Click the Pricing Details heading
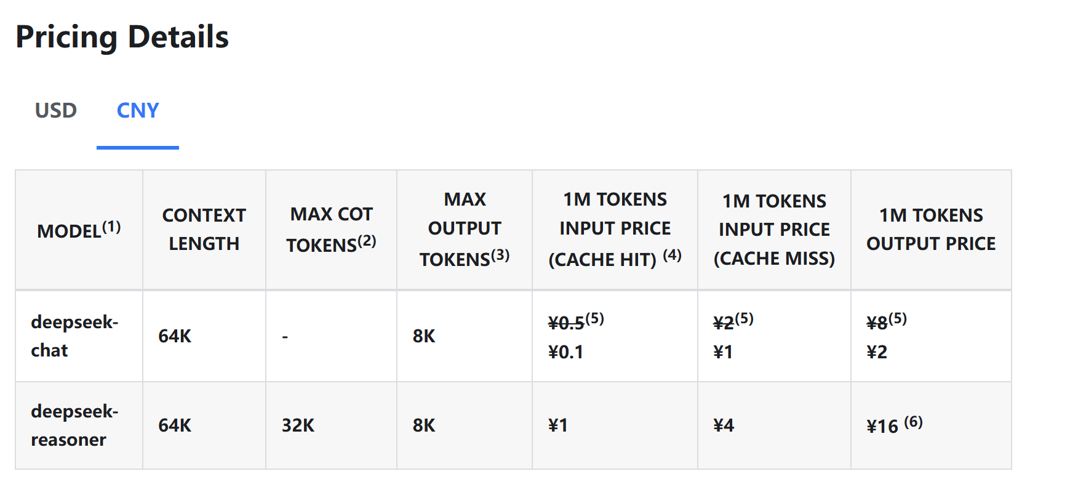The height and width of the screenshot is (487, 1070). tap(122, 37)
